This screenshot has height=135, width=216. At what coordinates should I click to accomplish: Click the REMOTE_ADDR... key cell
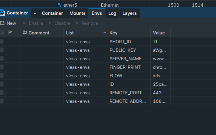(x=129, y=101)
